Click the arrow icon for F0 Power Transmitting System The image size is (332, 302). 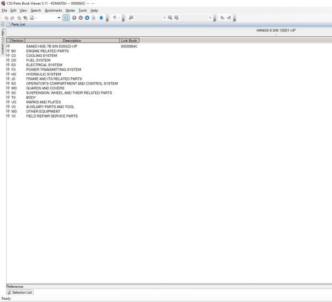click(x=8, y=70)
